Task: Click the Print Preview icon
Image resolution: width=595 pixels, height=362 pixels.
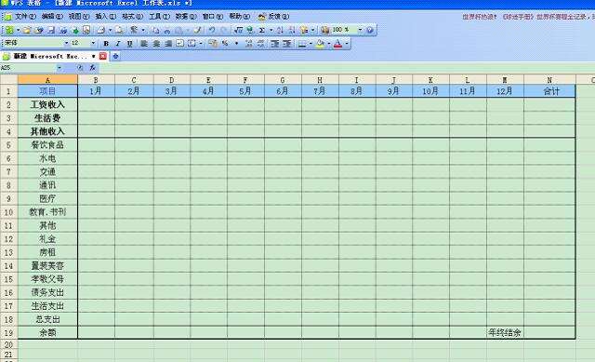Action: click(x=119, y=30)
